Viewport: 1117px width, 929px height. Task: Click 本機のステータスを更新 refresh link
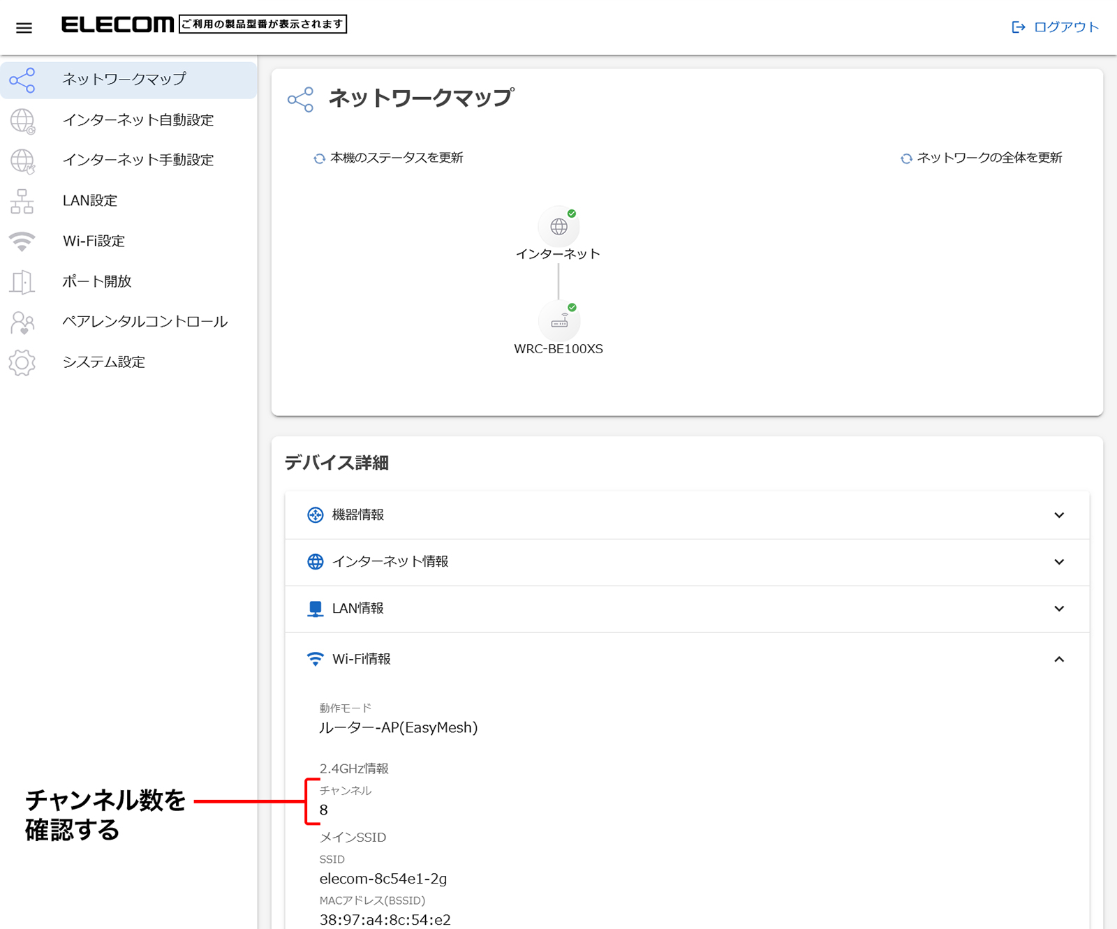pyautogui.click(x=389, y=158)
